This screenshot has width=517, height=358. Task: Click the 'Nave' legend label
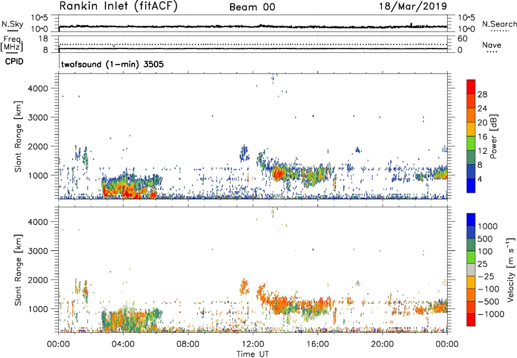click(492, 45)
